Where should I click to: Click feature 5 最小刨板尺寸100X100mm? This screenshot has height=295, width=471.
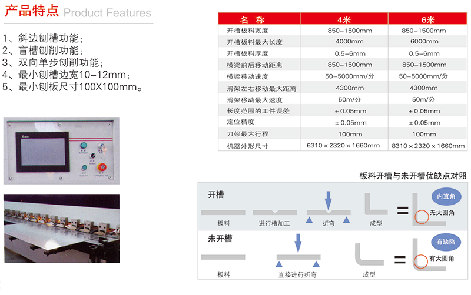pos(72,86)
